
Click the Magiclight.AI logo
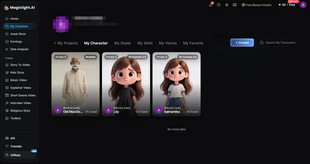[x=19, y=8]
